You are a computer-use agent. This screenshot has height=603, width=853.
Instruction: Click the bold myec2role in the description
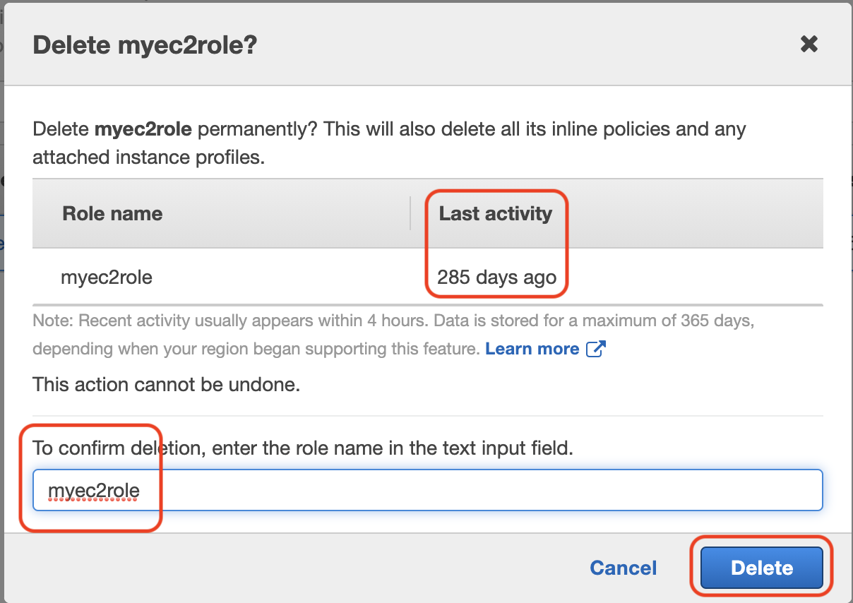(x=144, y=129)
